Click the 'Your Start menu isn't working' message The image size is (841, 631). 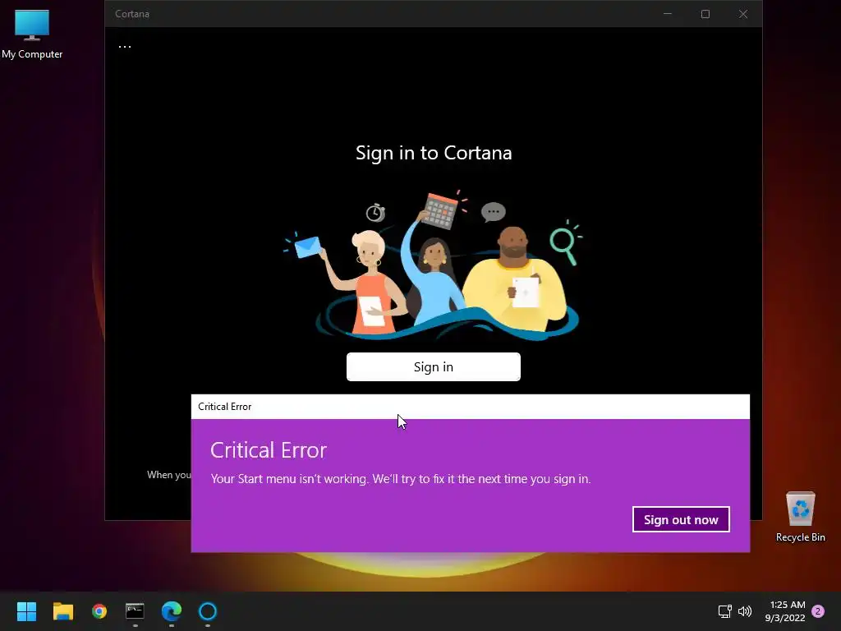coord(401,479)
